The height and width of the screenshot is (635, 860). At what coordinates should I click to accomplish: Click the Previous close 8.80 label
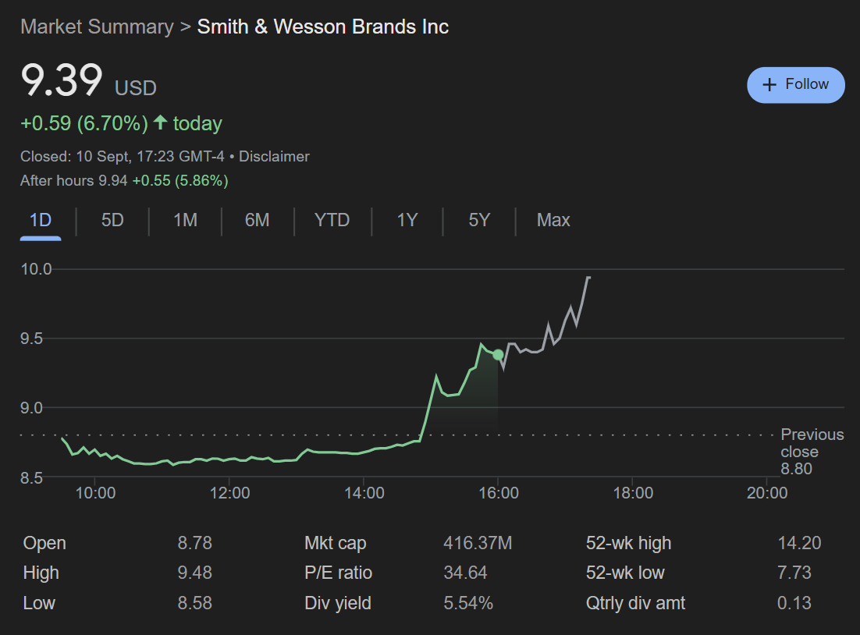tap(812, 452)
